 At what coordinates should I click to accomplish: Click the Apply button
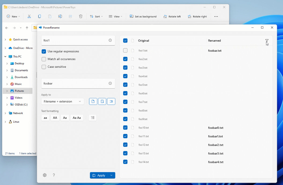coord(99,175)
